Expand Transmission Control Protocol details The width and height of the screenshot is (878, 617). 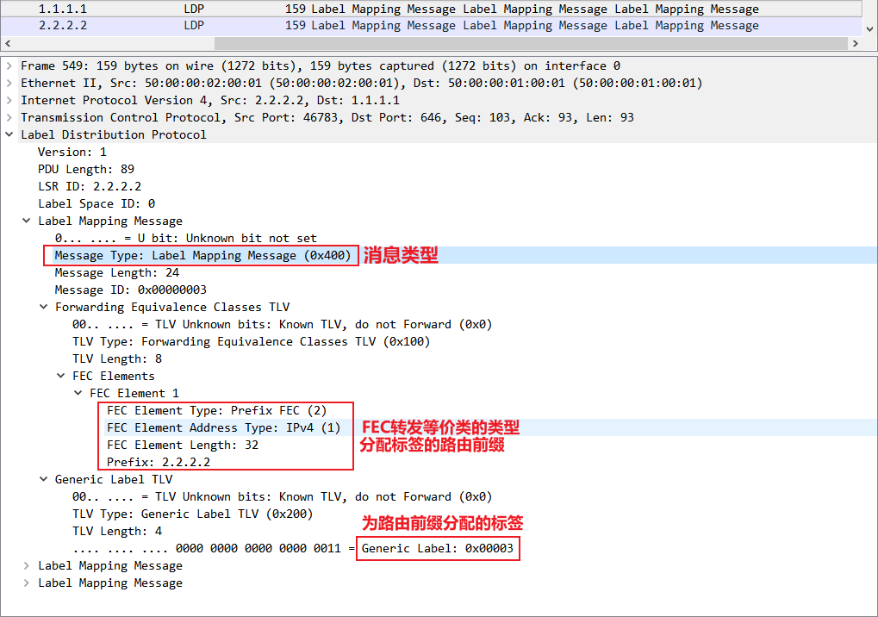click(9, 117)
